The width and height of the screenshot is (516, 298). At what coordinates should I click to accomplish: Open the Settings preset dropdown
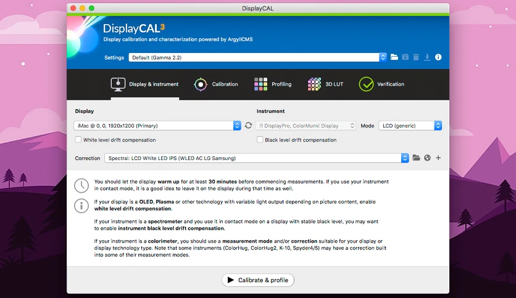click(x=257, y=57)
